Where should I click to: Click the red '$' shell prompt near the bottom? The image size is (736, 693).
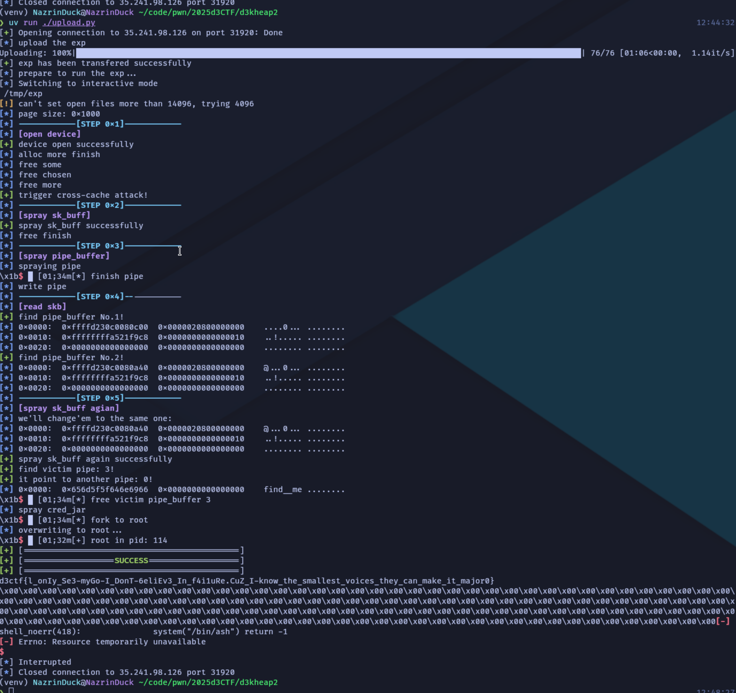point(2,652)
